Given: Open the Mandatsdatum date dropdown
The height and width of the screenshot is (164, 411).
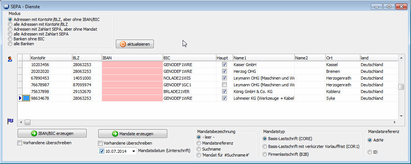Looking at the screenshot, I should point(134,151).
